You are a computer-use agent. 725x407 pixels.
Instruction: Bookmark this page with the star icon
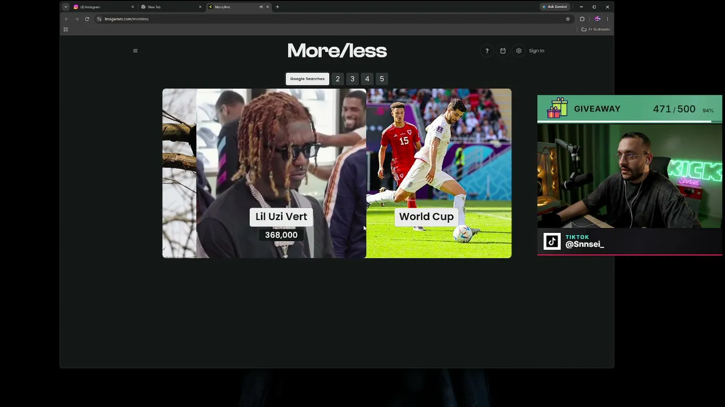[x=568, y=19]
